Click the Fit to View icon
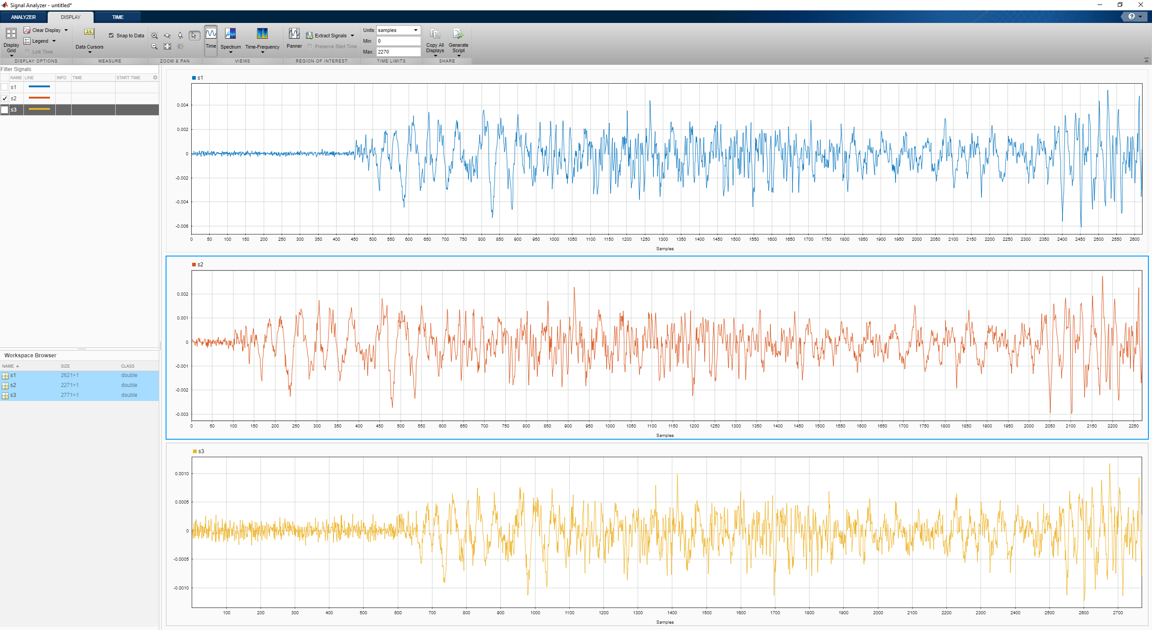The height and width of the screenshot is (630, 1152). 167,46
